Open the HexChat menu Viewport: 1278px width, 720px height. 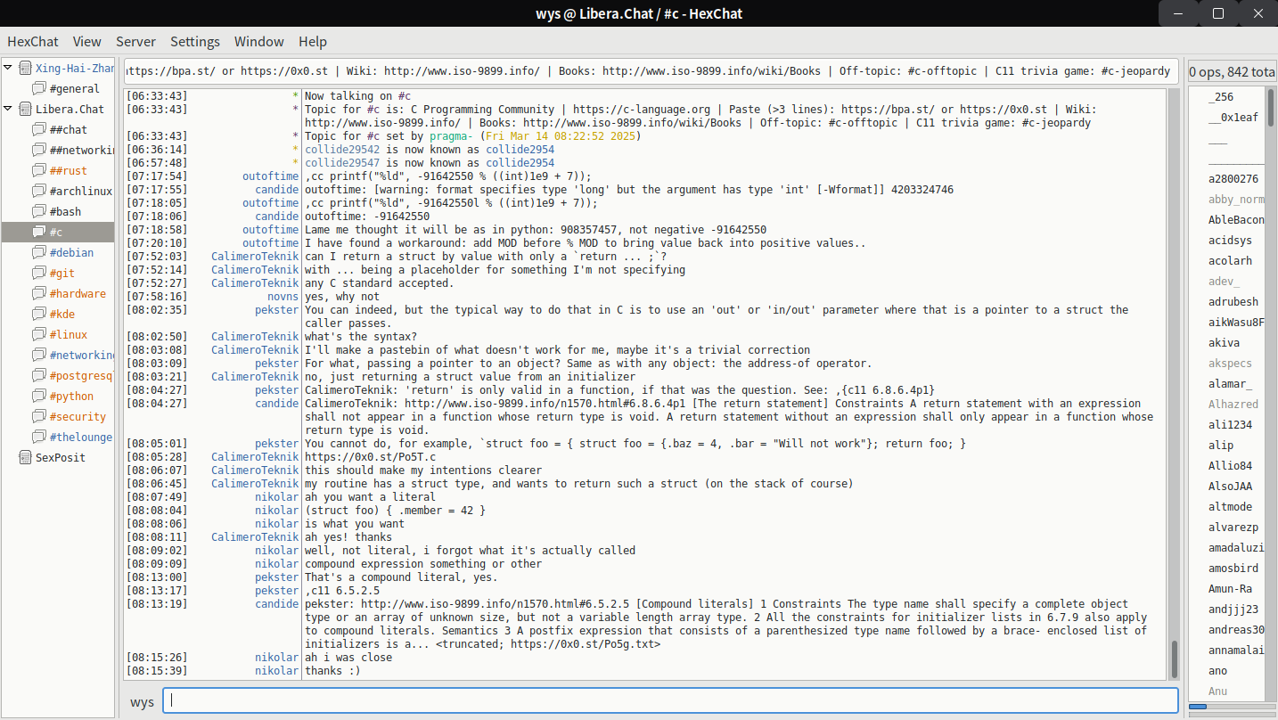(x=33, y=41)
